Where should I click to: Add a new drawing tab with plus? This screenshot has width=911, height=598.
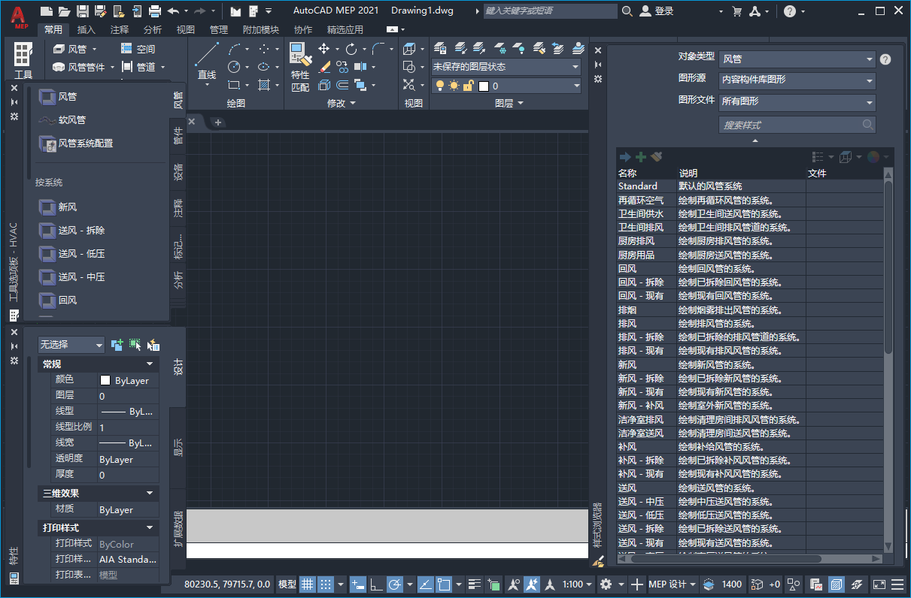point(218,122)
